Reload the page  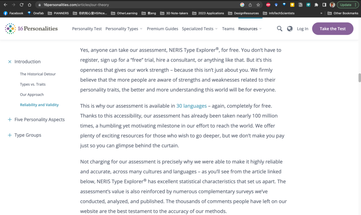click(22, 5)
